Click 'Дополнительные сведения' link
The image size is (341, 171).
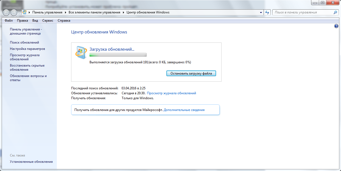tap(184, 110)
